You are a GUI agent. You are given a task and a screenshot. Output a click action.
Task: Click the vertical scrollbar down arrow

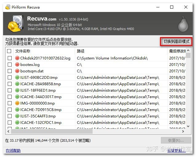188,126
